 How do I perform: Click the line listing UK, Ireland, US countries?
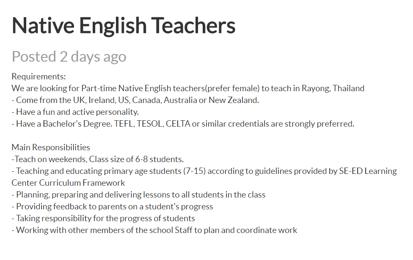(x=135, y=100)
